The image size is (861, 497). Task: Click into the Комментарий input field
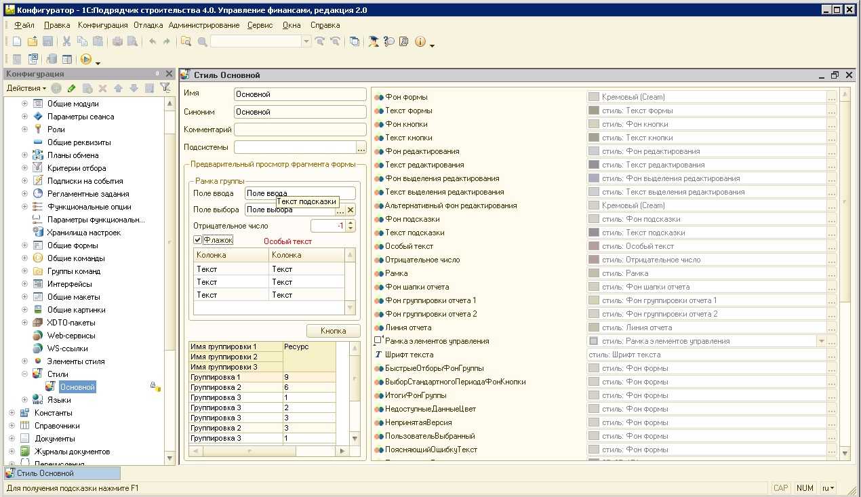pyautogui.click(x=300, y=130)
